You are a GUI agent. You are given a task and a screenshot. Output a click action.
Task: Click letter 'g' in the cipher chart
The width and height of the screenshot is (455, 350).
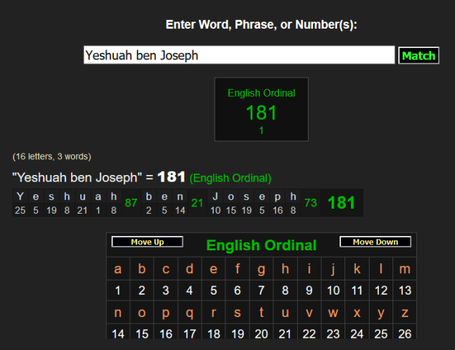click(x=261, y=270)
